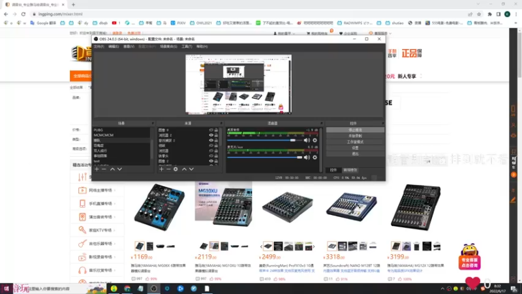Remove the selected scene with minus icon
This screenshot has width=522, height=294.
click(x=104, y=169)
